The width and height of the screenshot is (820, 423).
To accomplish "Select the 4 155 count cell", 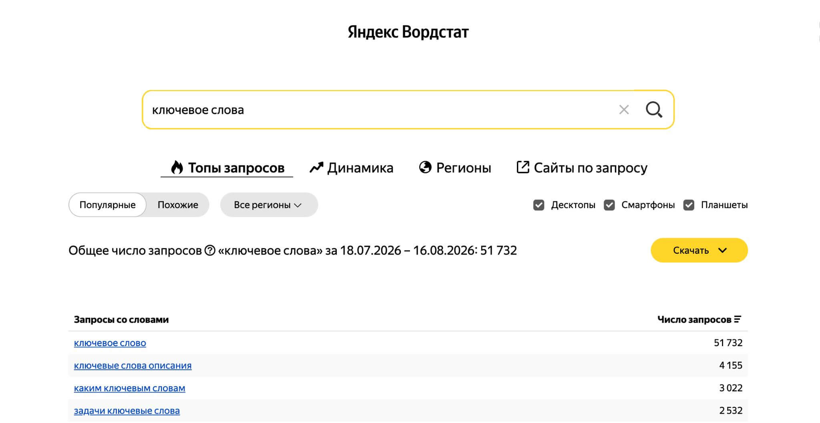I will click(731, 365).
